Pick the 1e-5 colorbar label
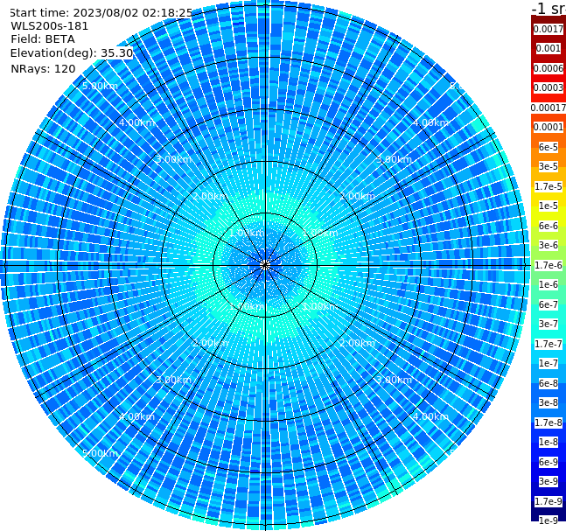The height and width of the screenshot is (531, 566). coord(549,206)
